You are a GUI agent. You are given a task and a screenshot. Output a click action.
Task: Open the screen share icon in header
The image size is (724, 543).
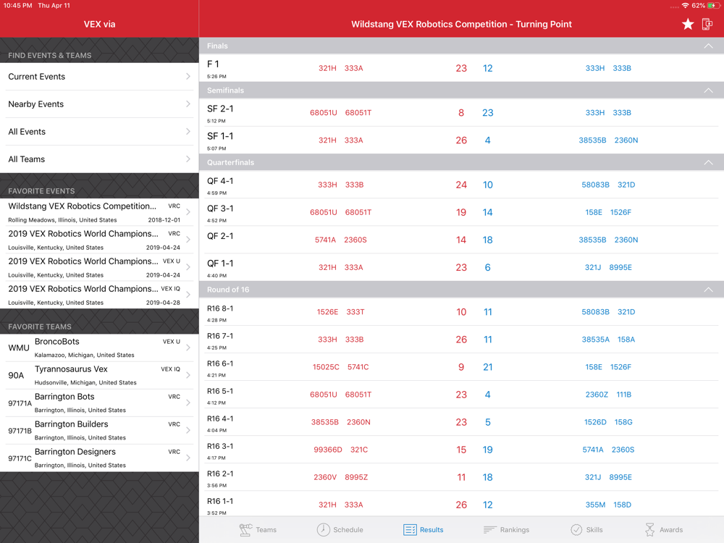(707, 24)
